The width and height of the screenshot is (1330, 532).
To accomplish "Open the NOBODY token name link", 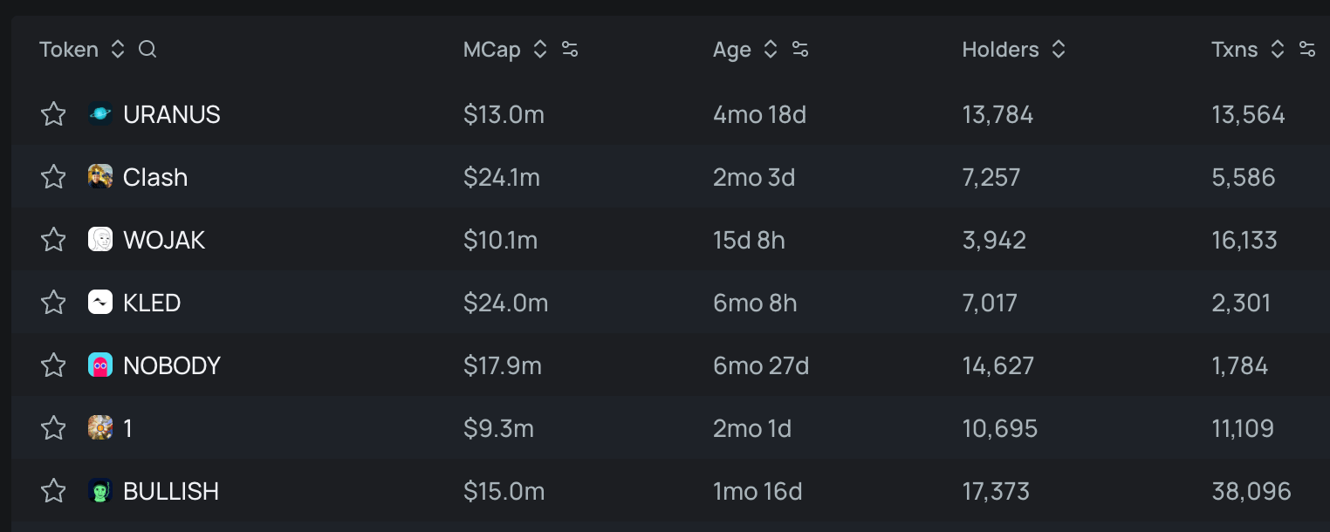I will pyautogui.click(x=172, y=365).
